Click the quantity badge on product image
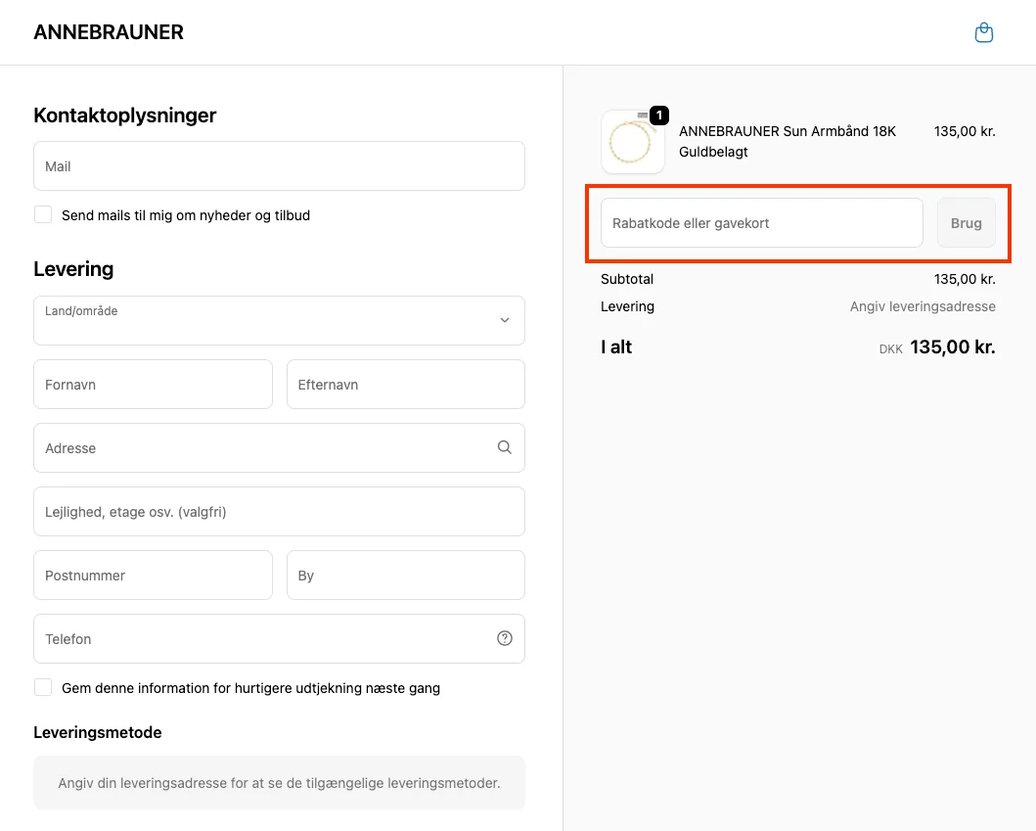 point(659,115)
